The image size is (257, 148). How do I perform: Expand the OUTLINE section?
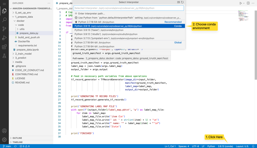pos(18,138)
